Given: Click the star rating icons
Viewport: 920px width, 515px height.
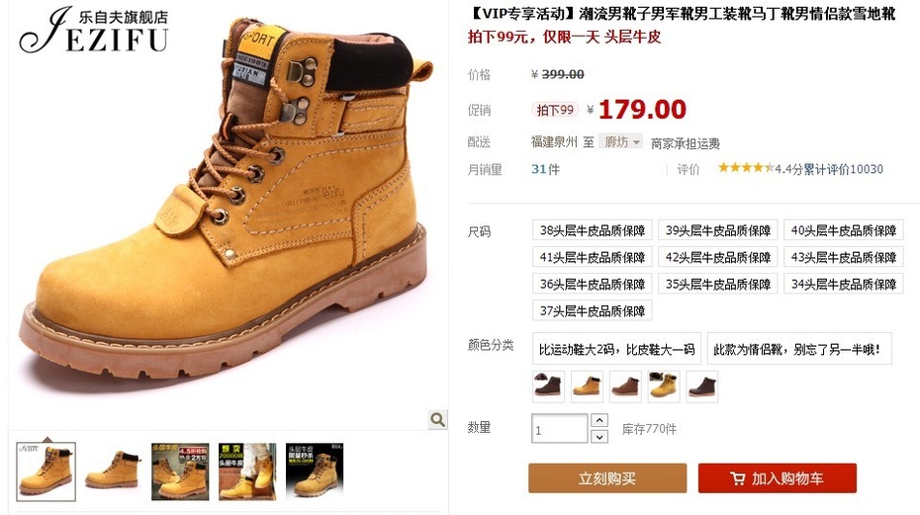Looking at the screenshot, I should [746, 168].
